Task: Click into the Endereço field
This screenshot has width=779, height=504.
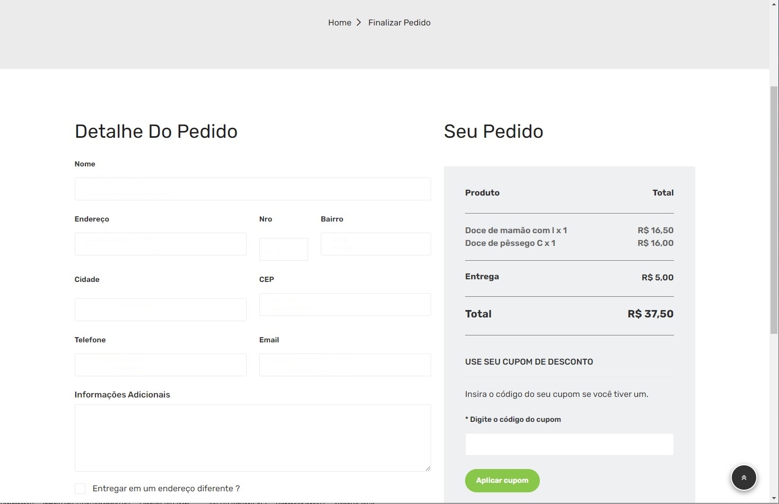Action: coord(160,244)
